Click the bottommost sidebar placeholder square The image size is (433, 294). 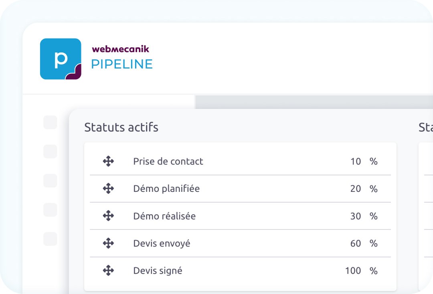(x=50, y=239)
